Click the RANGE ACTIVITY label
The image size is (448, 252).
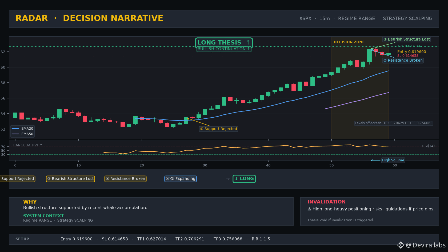(x=28, y=145)
